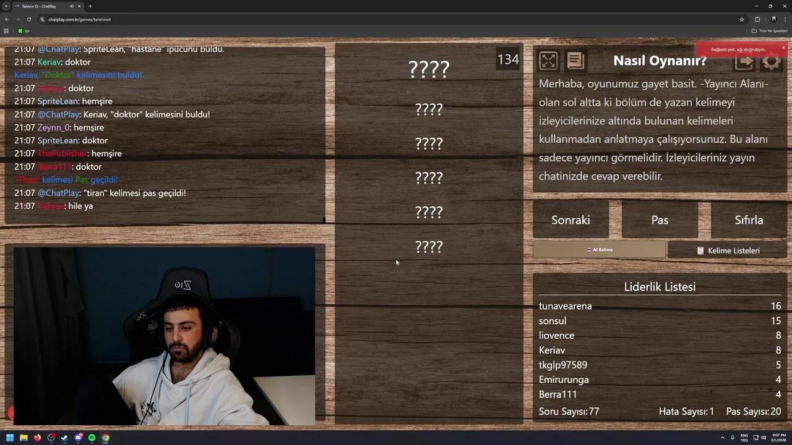Open the log icon beside "Nasıl Oynanır?"

[x=575, y=60]
